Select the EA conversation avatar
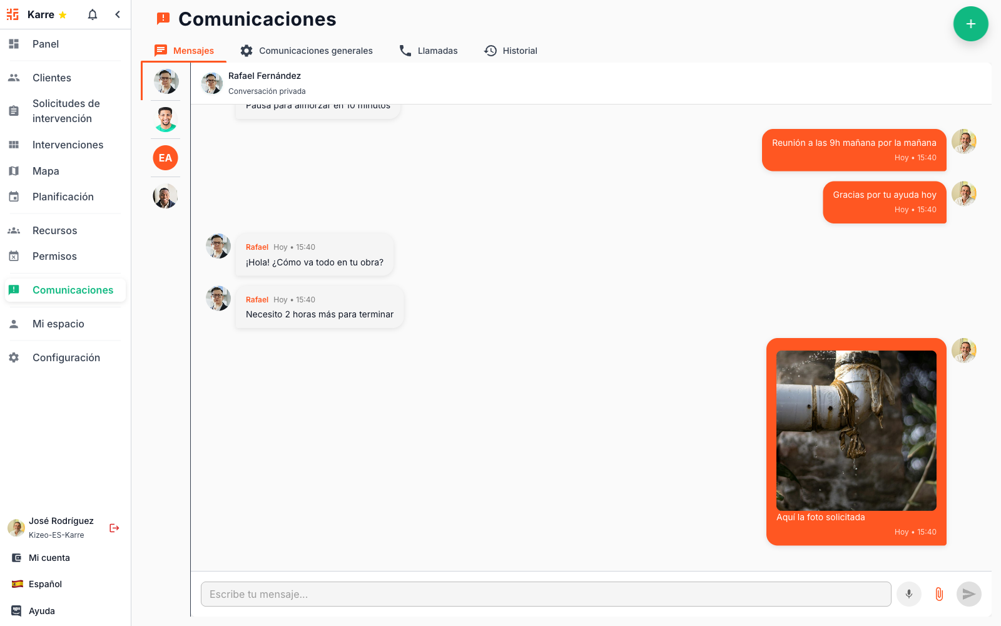The image size is (1001, 626). [x=165, y=158]
